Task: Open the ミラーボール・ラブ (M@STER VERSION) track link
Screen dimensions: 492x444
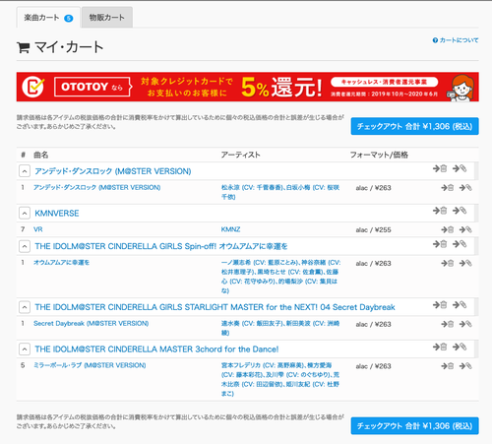Action: [90, 365]
